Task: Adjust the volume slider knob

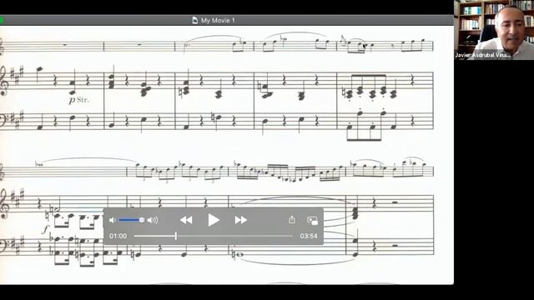Action: click(x=141, y=220)
